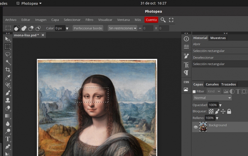Select the Gradient tool
The width and height of the screenshot is (248, 156).
pos(8,116)
